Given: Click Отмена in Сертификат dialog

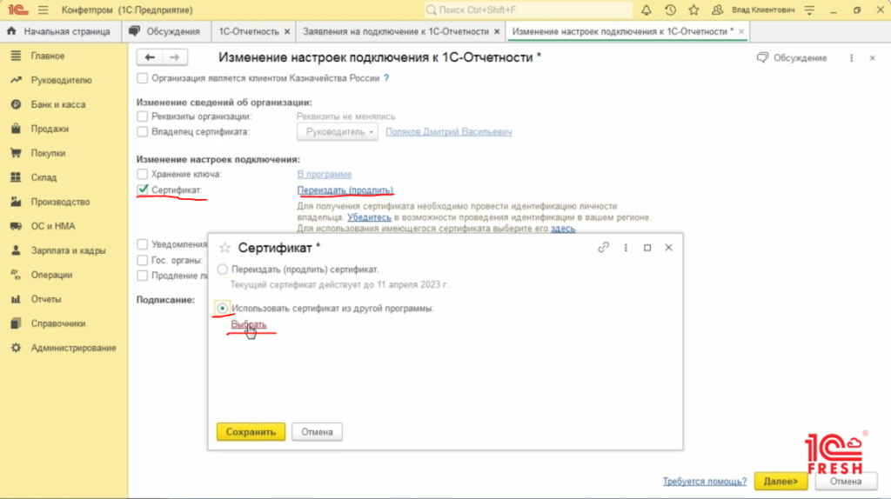Looking at the screenshot, I should (x=317, y=432).
